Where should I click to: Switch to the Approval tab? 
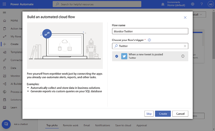point(142,125)
